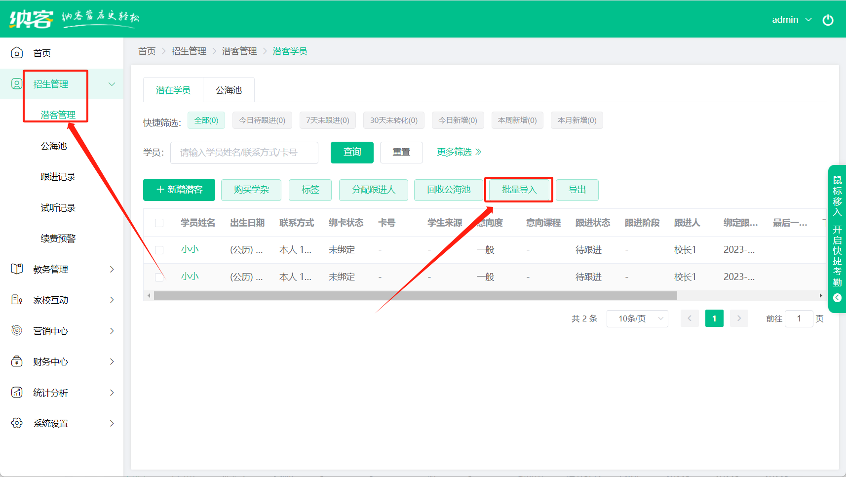Toggle the select-all checkbox in table header

[159, 223]
